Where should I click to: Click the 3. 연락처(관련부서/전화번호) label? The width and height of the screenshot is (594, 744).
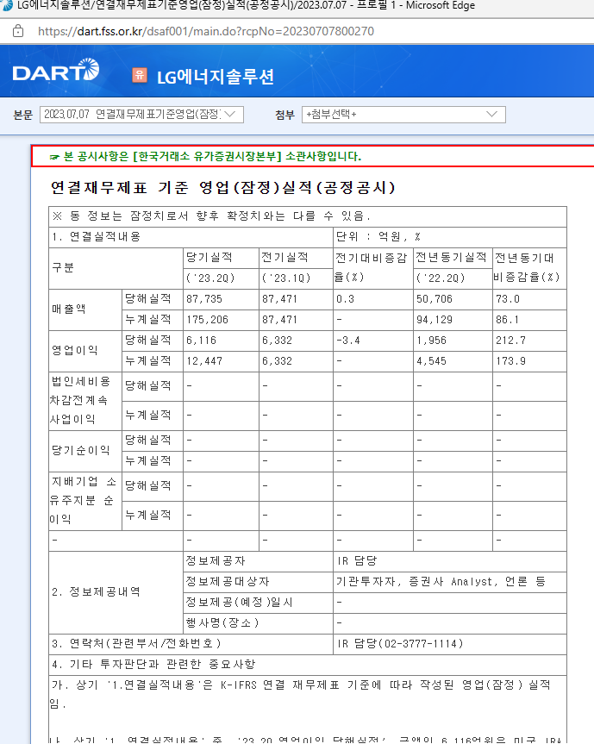pos(136,644)
